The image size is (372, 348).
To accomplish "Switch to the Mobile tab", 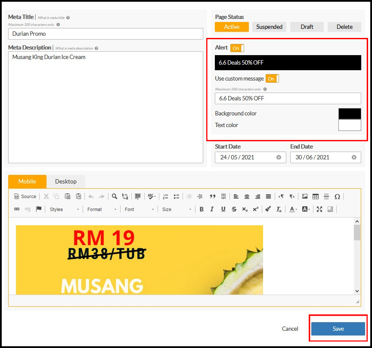I will coord(27,181).
